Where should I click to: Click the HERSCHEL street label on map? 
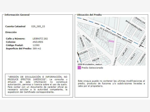tap(82, 42)
